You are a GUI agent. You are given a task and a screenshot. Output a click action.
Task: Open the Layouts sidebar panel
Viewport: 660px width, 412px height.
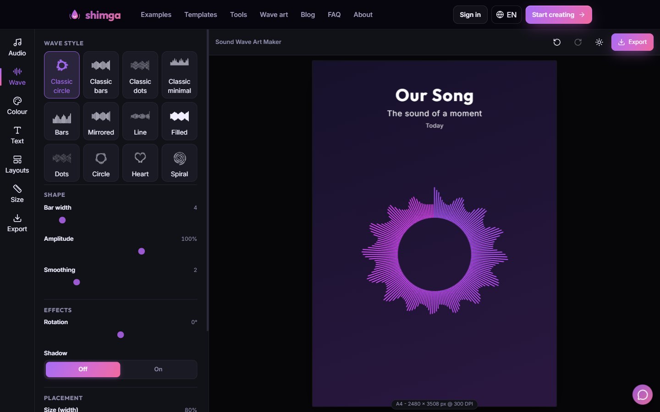[17, 165]
